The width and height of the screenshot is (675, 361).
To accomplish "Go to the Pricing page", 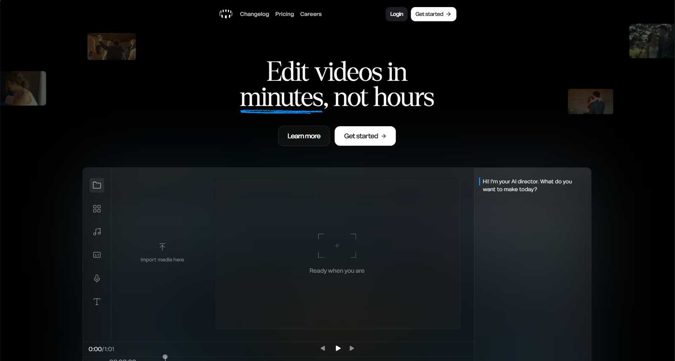I will coord(285,14).
